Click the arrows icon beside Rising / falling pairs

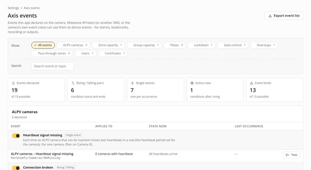(x=73, y=83)
